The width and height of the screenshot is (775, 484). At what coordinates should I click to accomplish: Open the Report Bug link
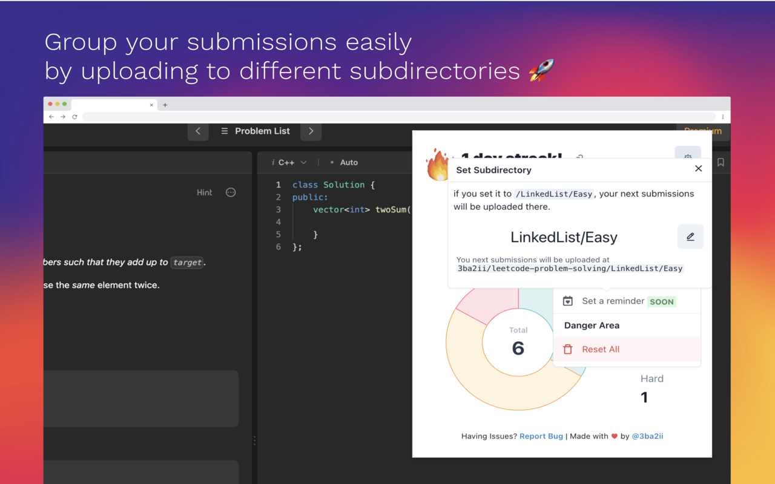541,436
